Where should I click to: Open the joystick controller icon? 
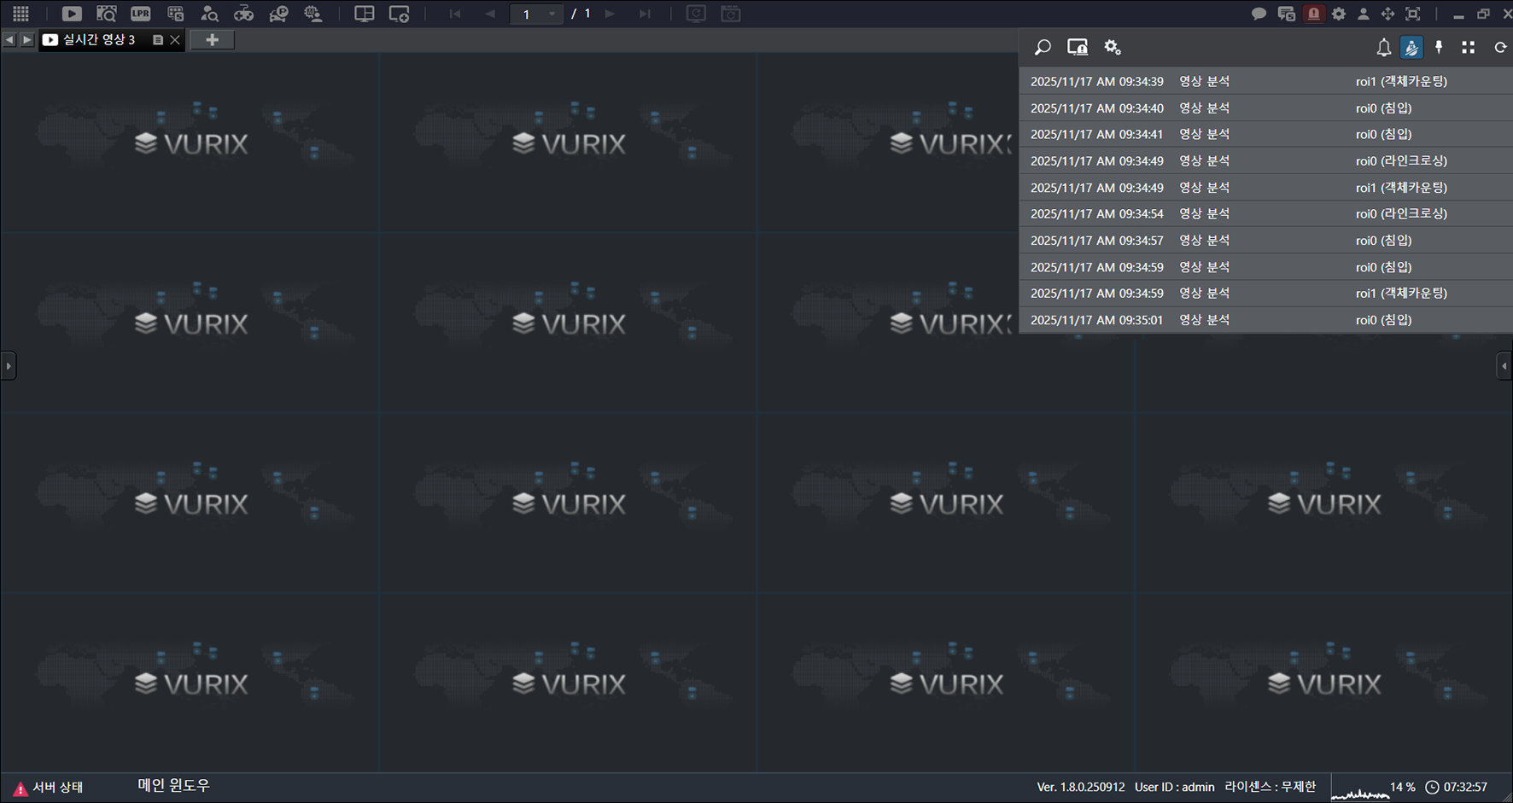point(243,14)
